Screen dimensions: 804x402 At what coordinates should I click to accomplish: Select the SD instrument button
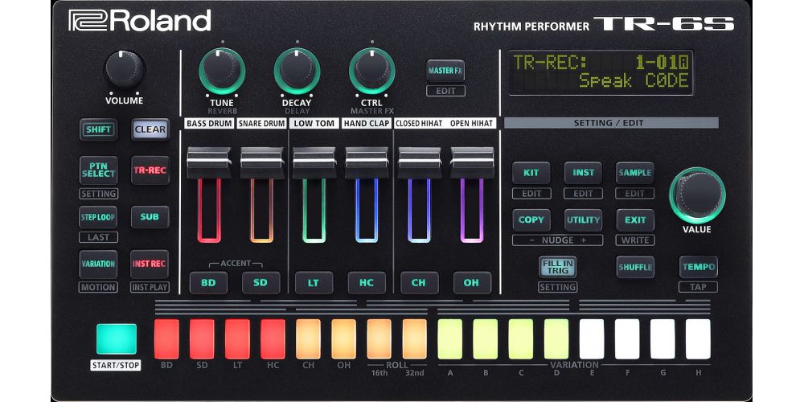point(261,283)
